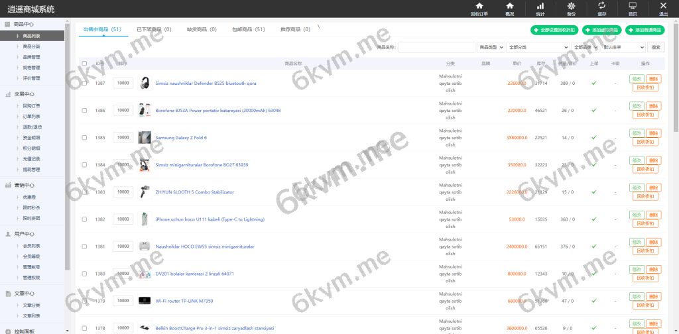Open 订单列表 in the sidebar
The height and width of the screenshot is (334, 679).
32,117
